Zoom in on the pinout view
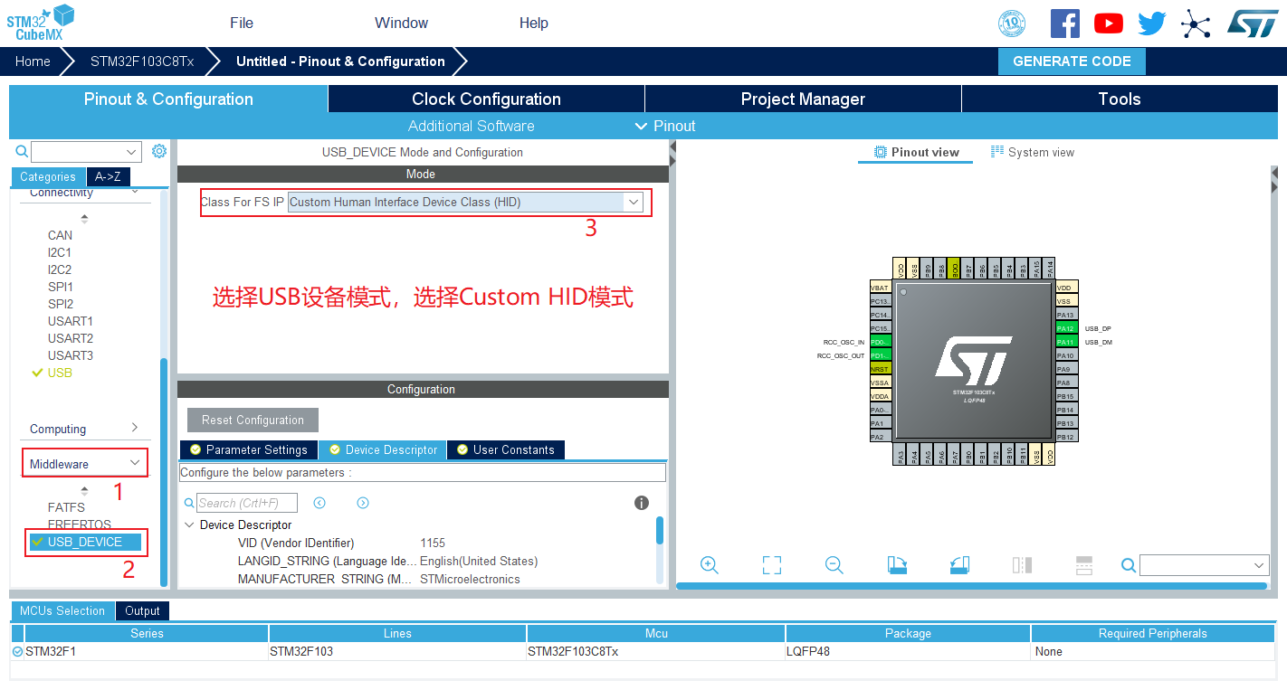Viewport: 1287px width, 690px height. click(710, 565)
